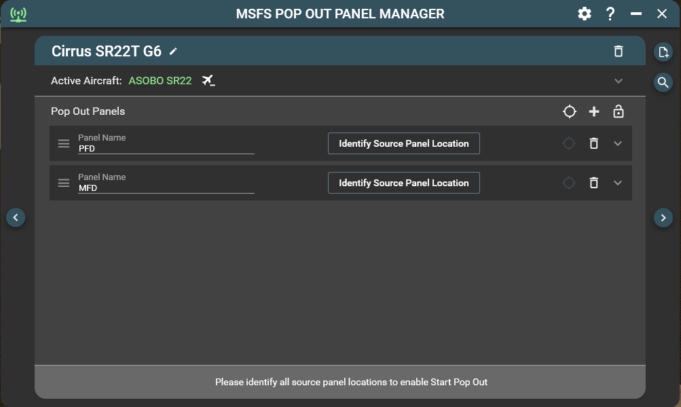The height and width of the screenshot is (407, 681).
Task: Delete the PFD panel
Action: click(593, 143)
